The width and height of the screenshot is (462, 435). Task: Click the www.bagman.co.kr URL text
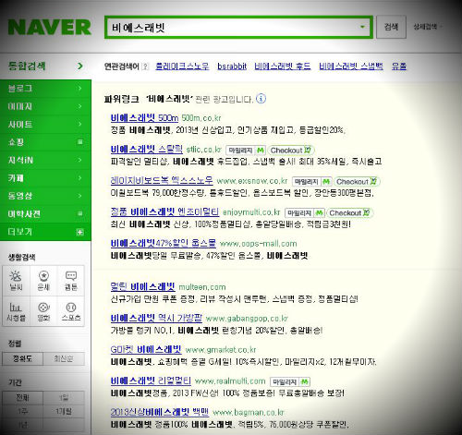pyautogui.click(x=249, y=413)
